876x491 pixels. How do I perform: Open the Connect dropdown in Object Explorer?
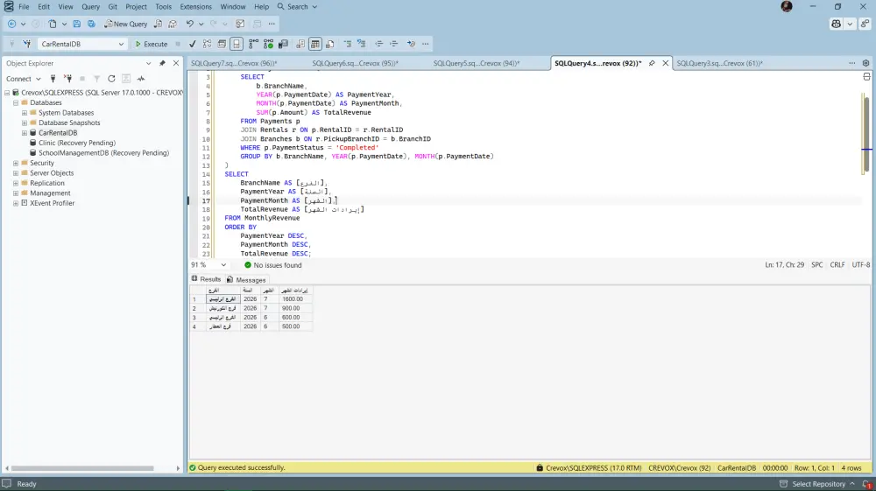coord(24,79)
